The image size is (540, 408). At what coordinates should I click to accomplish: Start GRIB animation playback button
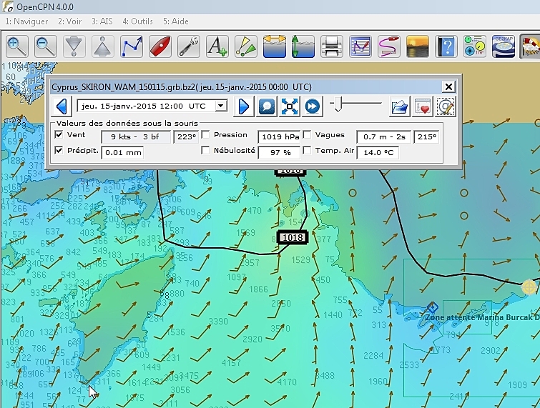pyautogui.click(x=312, y=106)
